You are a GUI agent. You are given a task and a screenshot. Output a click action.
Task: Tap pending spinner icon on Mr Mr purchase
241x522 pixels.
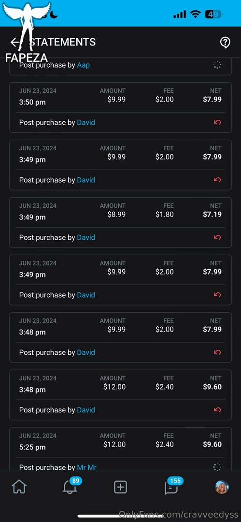click(217, 467)
